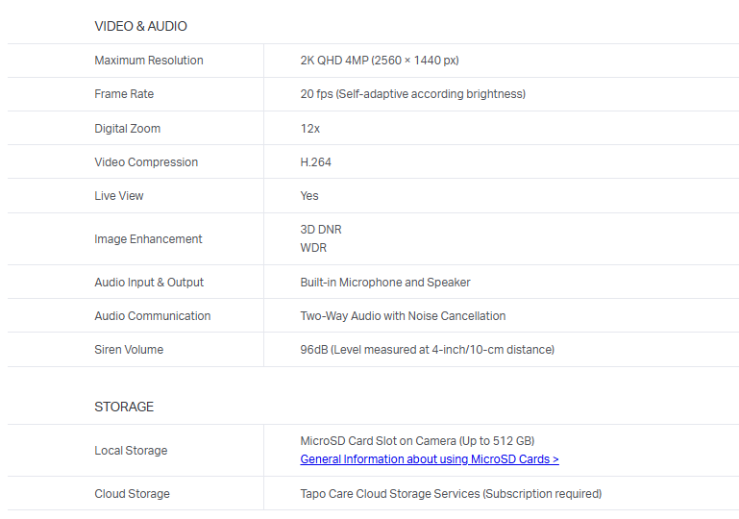Click the 96dB siren volume value
This screenshot has width=739, height=519.
click(427, 350)
